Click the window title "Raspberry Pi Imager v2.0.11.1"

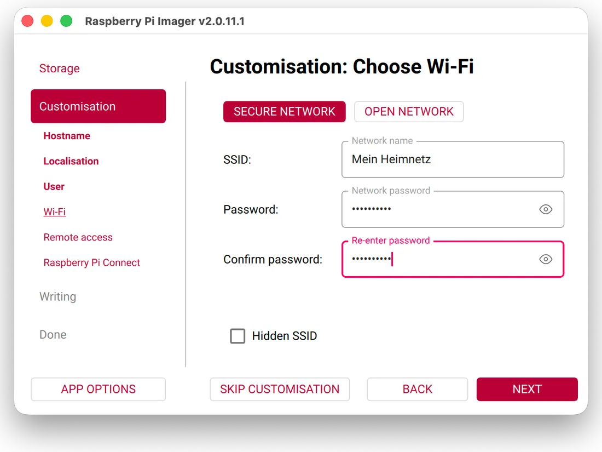[x=165, y=21]
